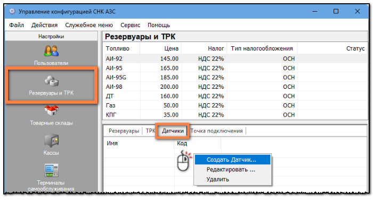Screen dimensions: 373x200
Task: Click the Топливо column header
Action: click(x=122, y=48)
